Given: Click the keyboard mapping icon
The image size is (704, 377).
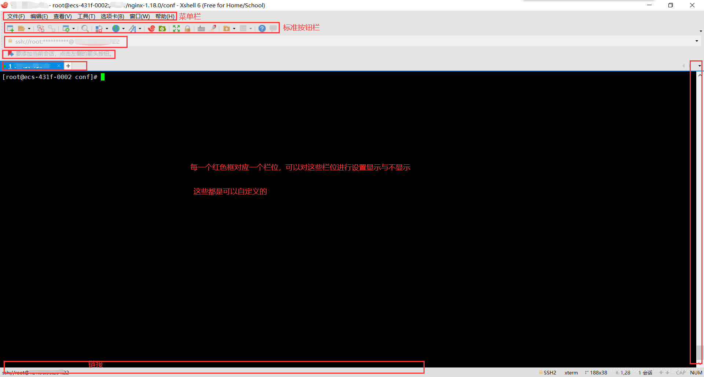Looking at the screenshot, I should 201,29.
